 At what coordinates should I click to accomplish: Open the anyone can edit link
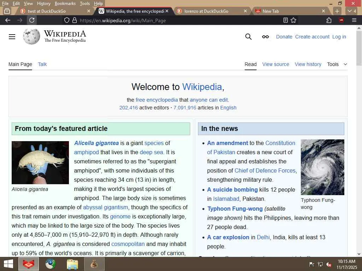pyautogui.click(x=209, y=100)
